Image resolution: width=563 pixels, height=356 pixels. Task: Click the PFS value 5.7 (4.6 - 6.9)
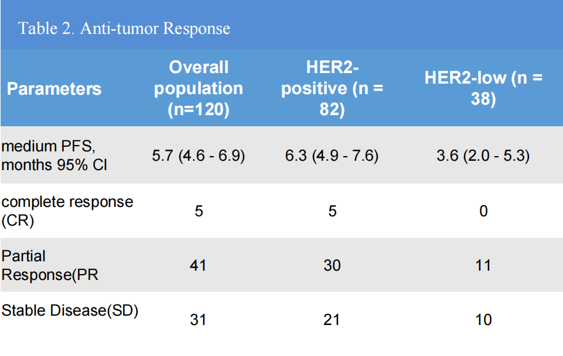[x=199, y=156]
